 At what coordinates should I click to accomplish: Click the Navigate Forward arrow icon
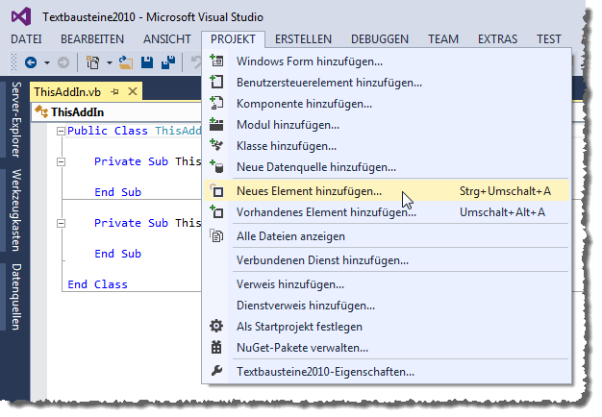[x=63, y=62]
